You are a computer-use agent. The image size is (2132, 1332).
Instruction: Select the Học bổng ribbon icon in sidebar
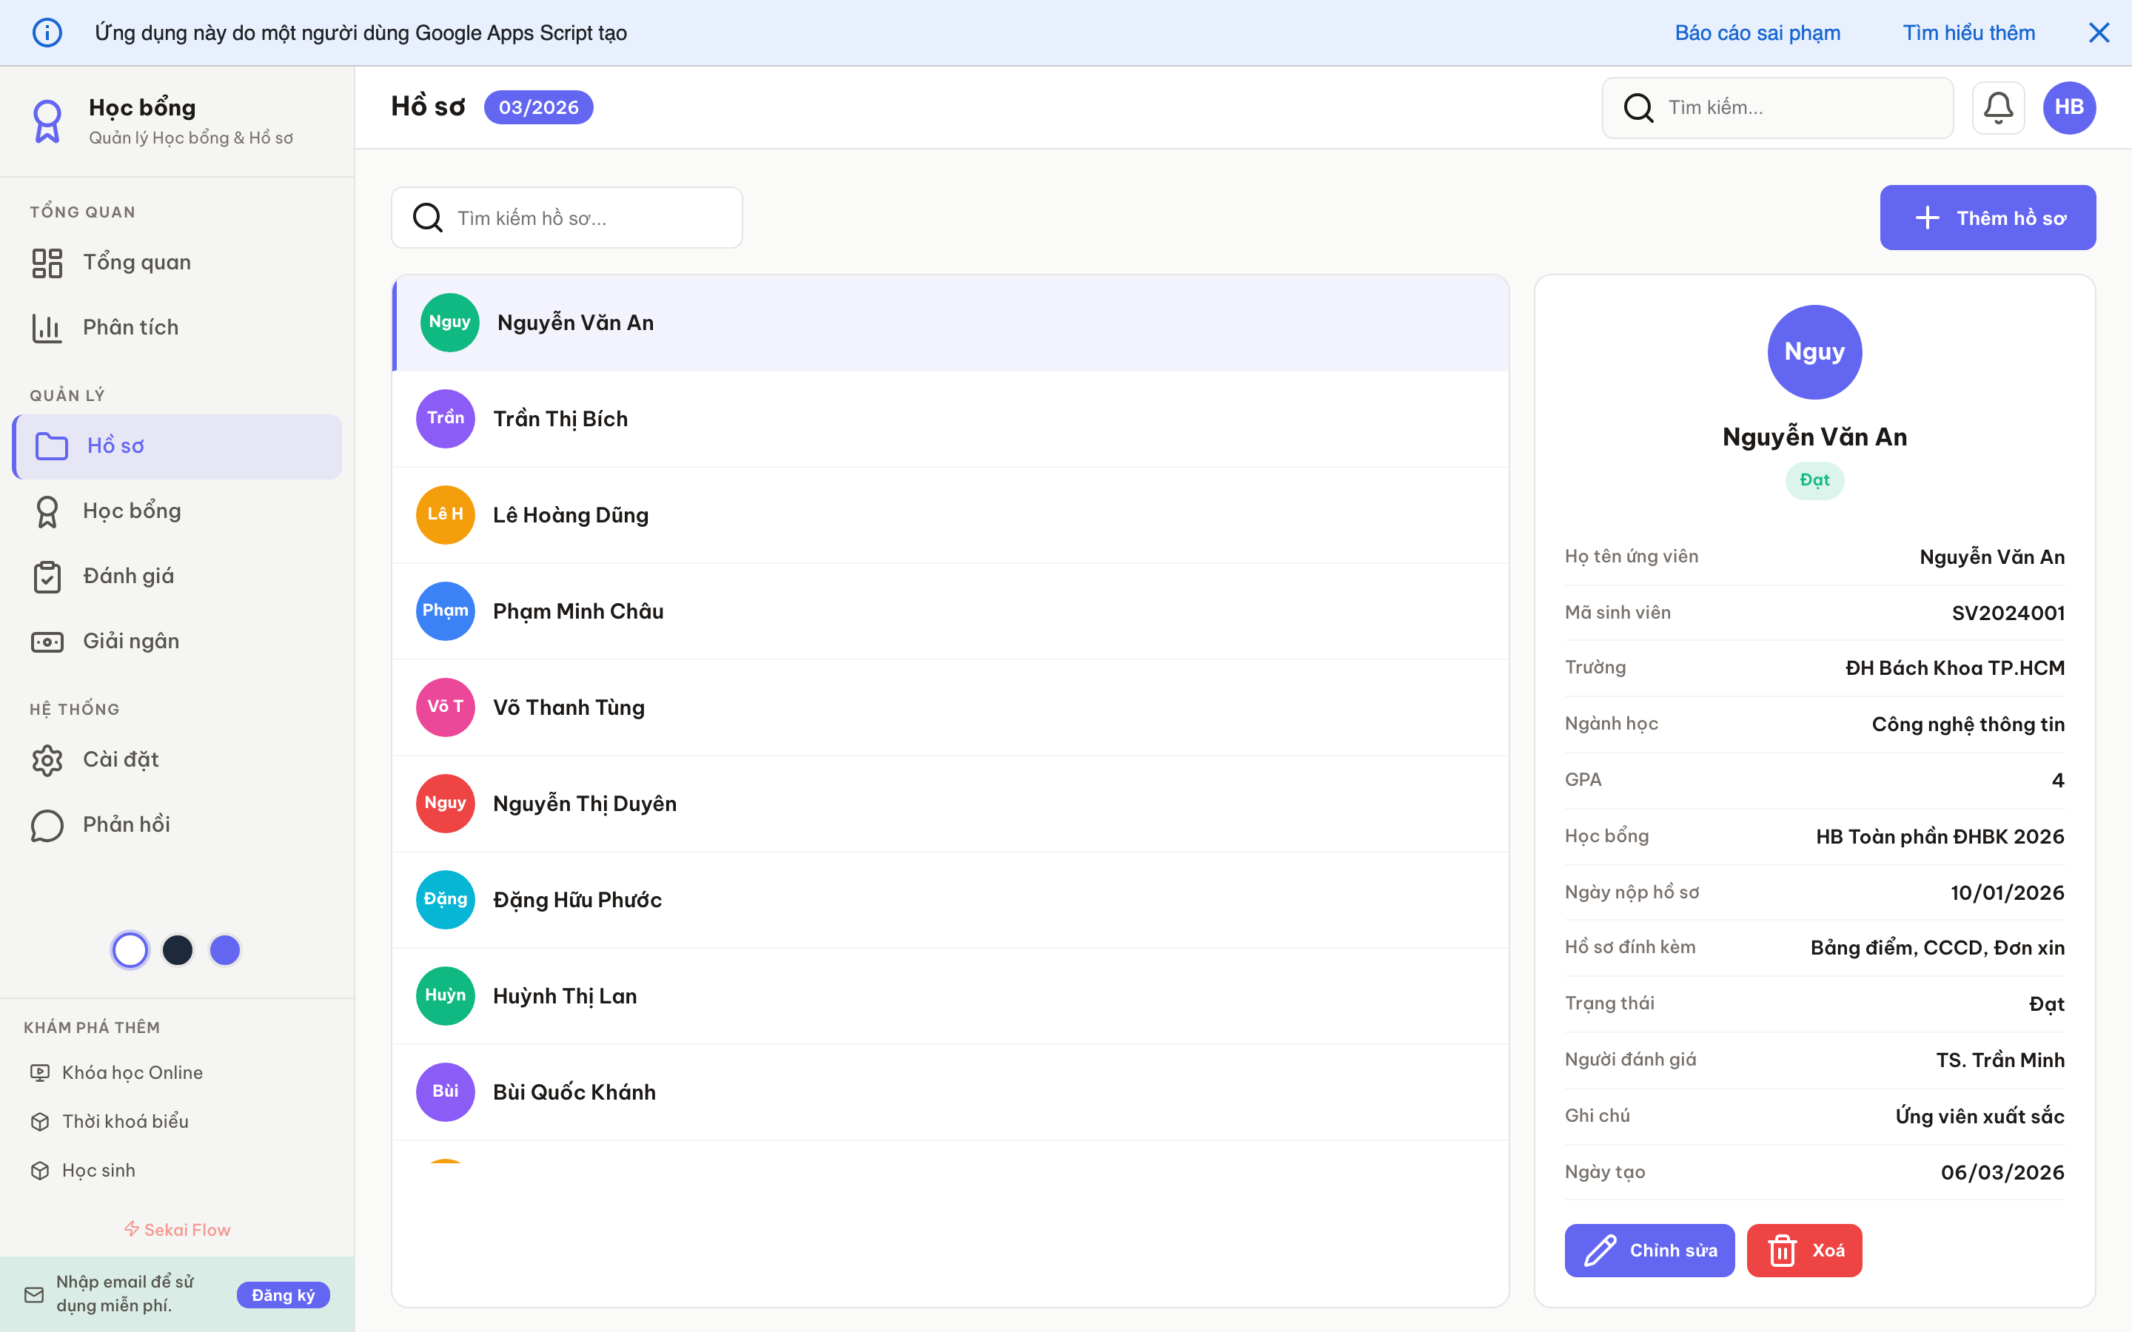[47, 511]
